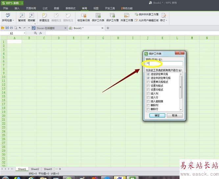Open the 数据 ribbon tab

57,8
